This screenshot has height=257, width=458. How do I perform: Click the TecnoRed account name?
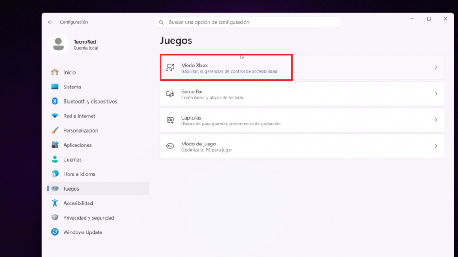pos(85,41)
